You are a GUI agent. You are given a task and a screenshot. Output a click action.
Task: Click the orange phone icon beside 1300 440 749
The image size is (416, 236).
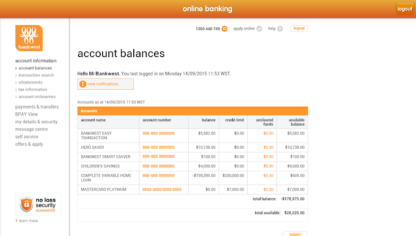[225, 29]
